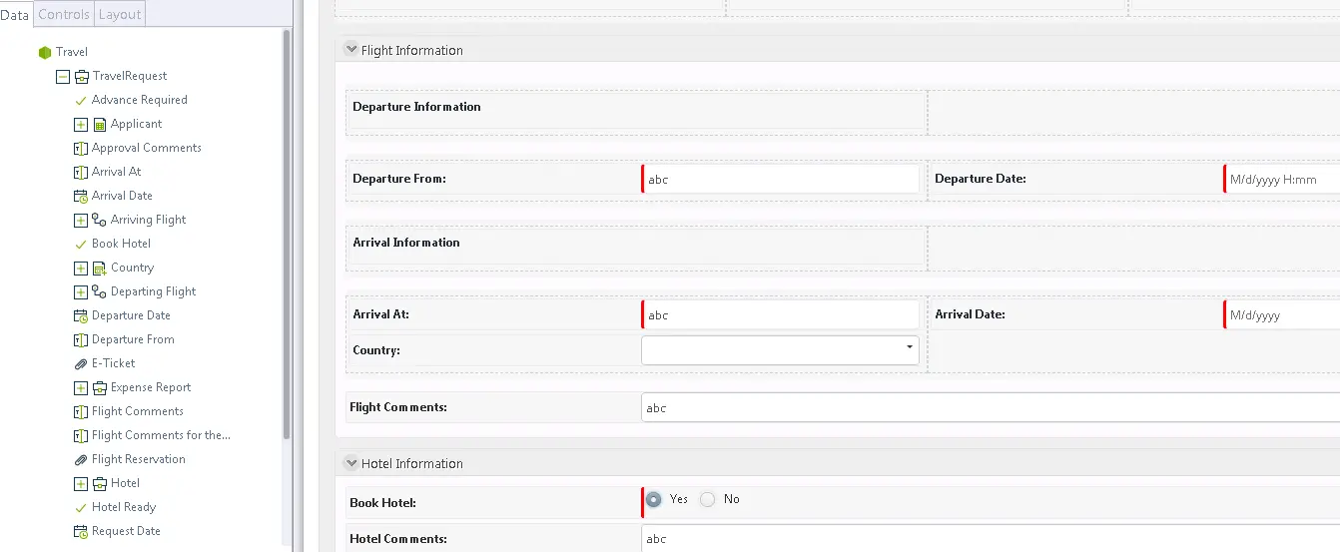Click the Arrival Date: label
This screenshot has height=552, width=1340.
(x=970, y=314)
